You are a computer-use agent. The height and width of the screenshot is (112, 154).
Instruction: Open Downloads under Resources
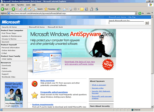(6, 65)
